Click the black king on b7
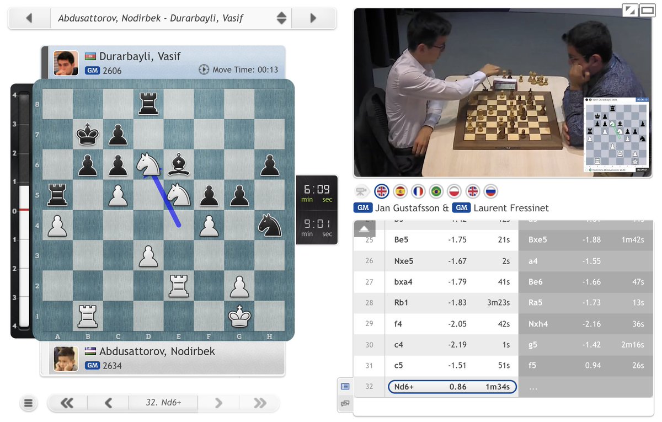 [x=88, y=135]
